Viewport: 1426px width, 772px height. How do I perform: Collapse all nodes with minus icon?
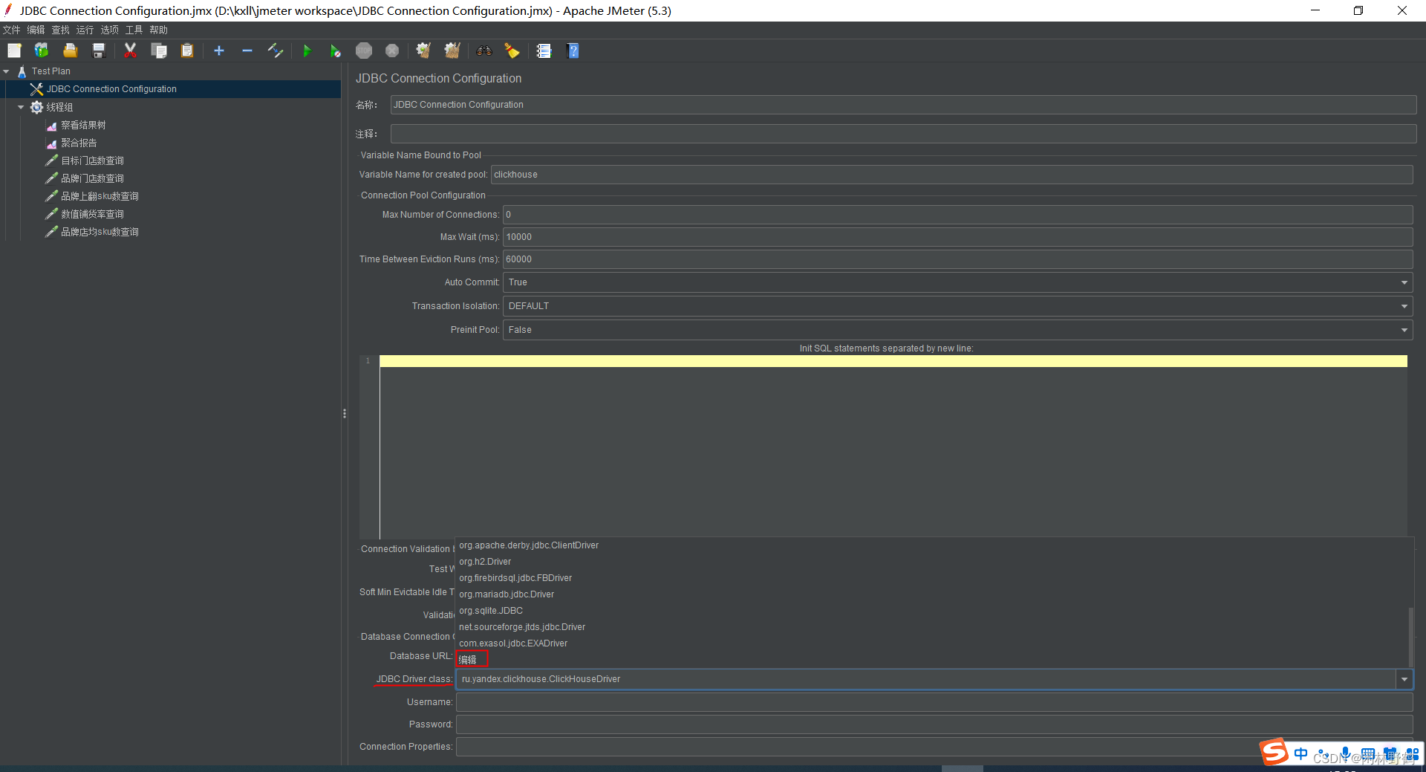point(247,51)
